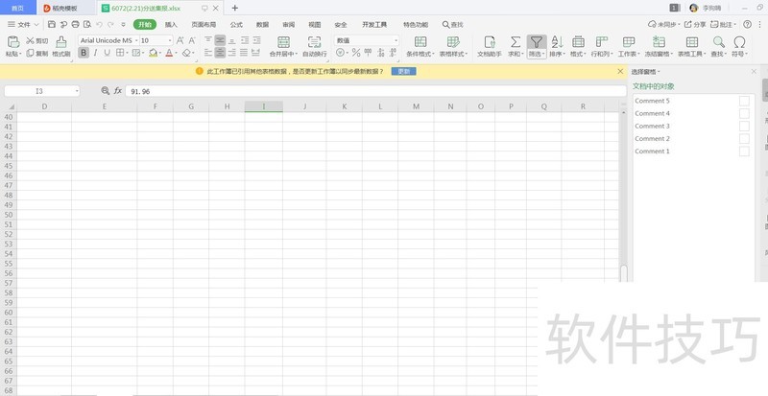Increase font size with larger A icon
Screen dimensions: 768x396
coord(180,40)
